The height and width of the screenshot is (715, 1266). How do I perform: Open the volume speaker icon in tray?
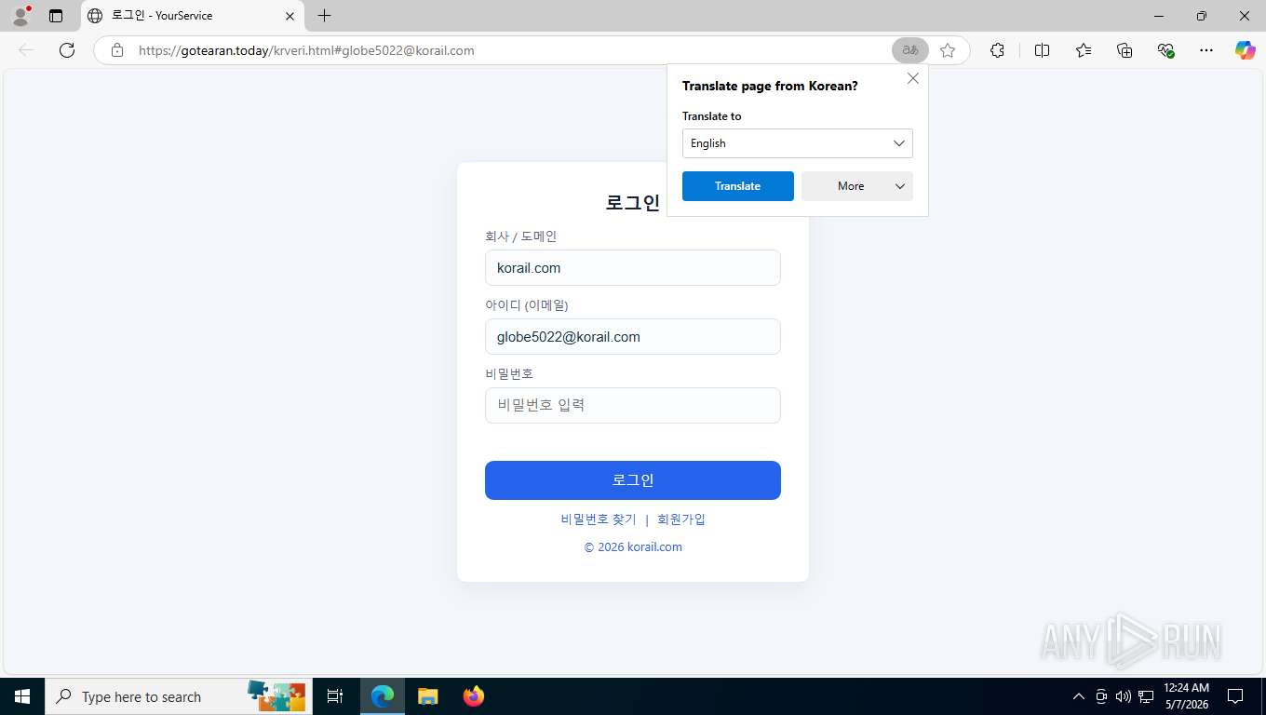point(1124,696)
